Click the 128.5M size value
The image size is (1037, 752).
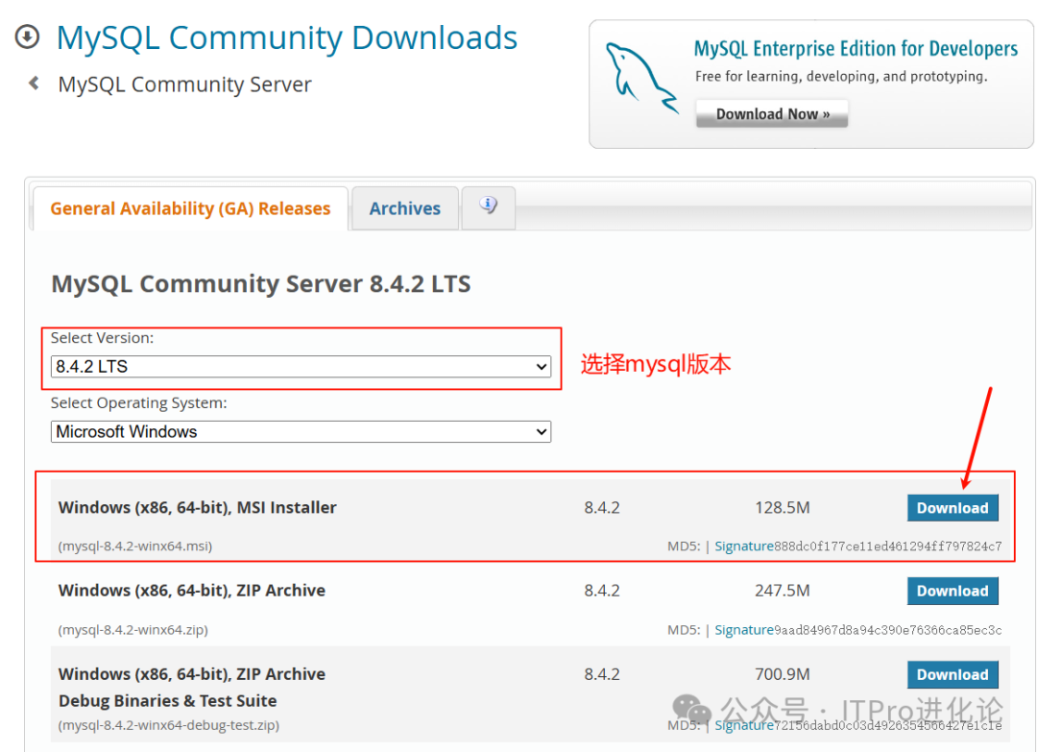tap(783, 508)
